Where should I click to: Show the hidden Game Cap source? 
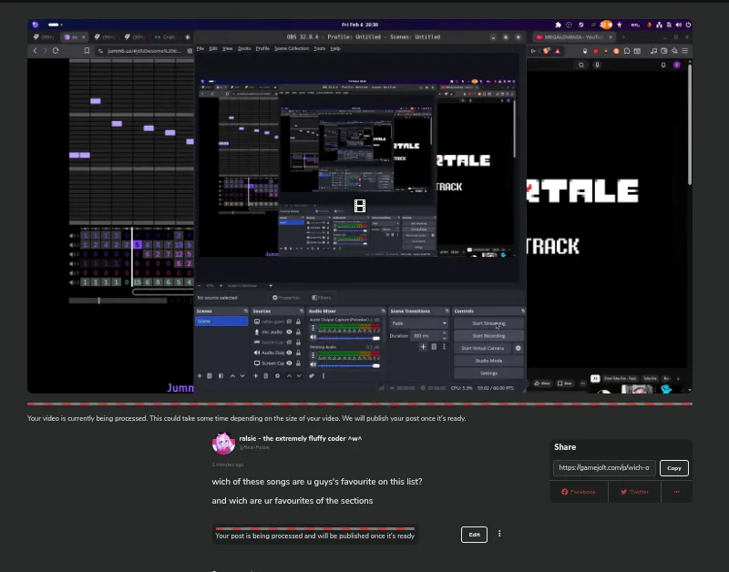pyautogui.click(x=289, y=342)
